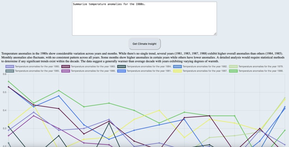Click the 0.5 y-axis label

(x=4, y=92)
